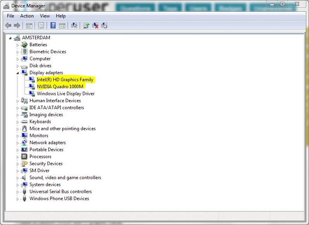Click the Forward arrow toolbar icon

[17, 25]
